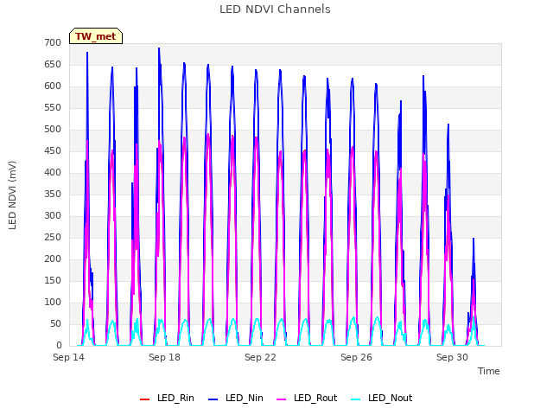Screen dimensions: 553x415
Task: Click the 450 y-axis tick label
Action: [53, 151]
